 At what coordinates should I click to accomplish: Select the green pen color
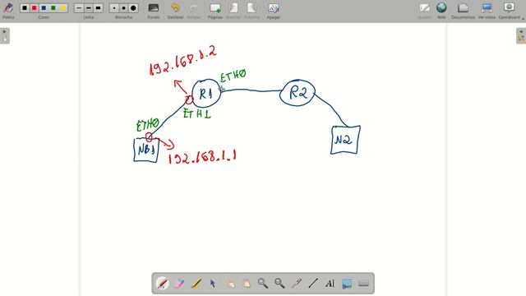click(53, 7)
